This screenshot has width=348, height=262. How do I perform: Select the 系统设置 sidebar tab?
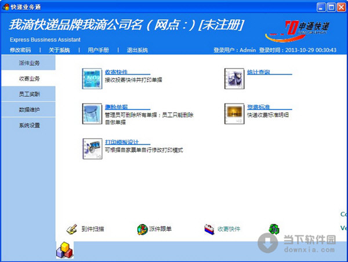click(28, 125)
